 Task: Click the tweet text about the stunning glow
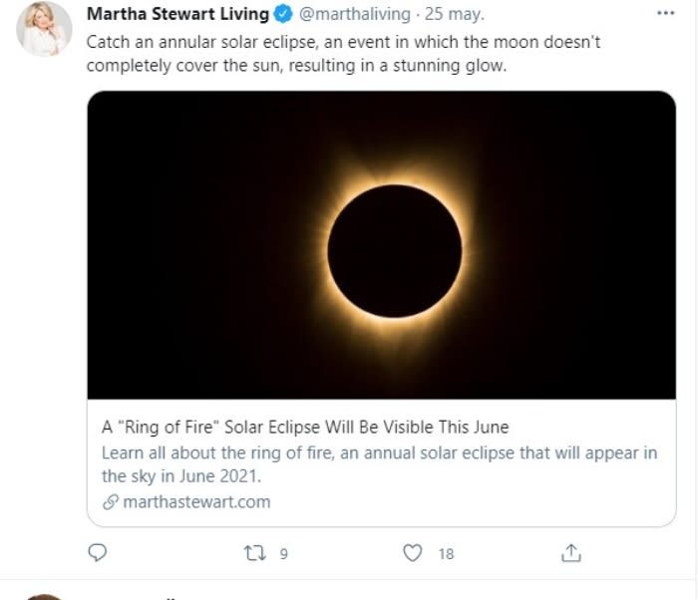[343, 54]
